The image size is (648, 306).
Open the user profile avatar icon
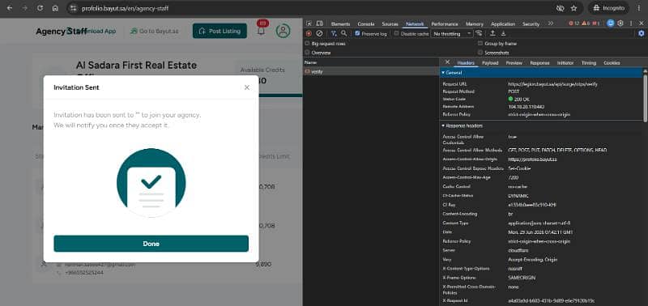click(x=283, y=31)
